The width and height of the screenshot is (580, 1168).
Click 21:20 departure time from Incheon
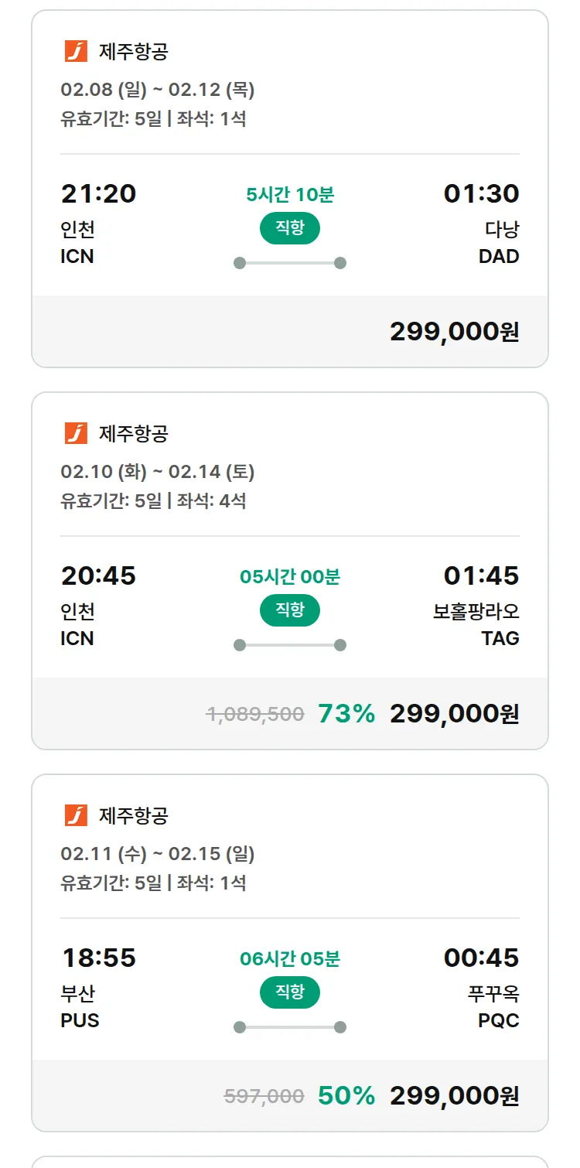coord(98,193)
